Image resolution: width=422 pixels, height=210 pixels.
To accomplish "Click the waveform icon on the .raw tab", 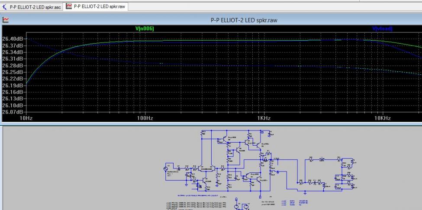I will coord(68,6).
